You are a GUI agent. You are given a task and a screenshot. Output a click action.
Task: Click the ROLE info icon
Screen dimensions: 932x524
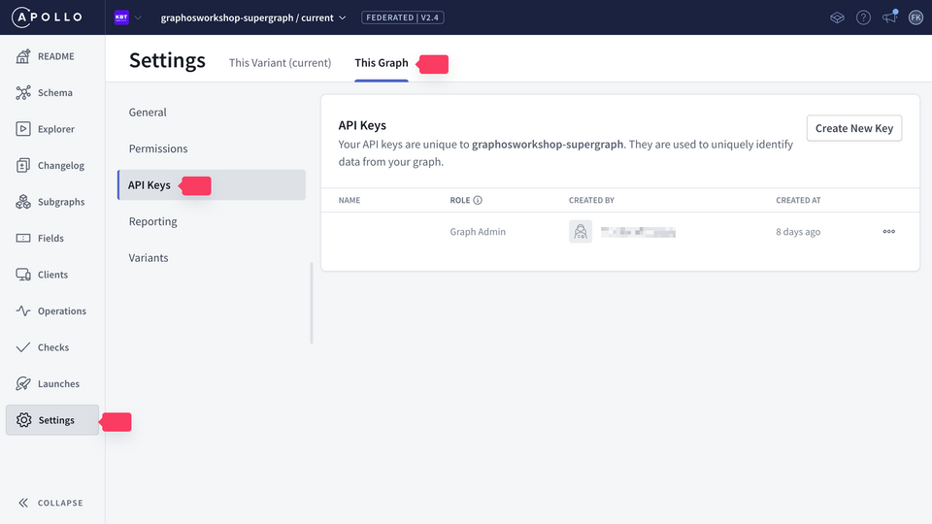[478, 200]
